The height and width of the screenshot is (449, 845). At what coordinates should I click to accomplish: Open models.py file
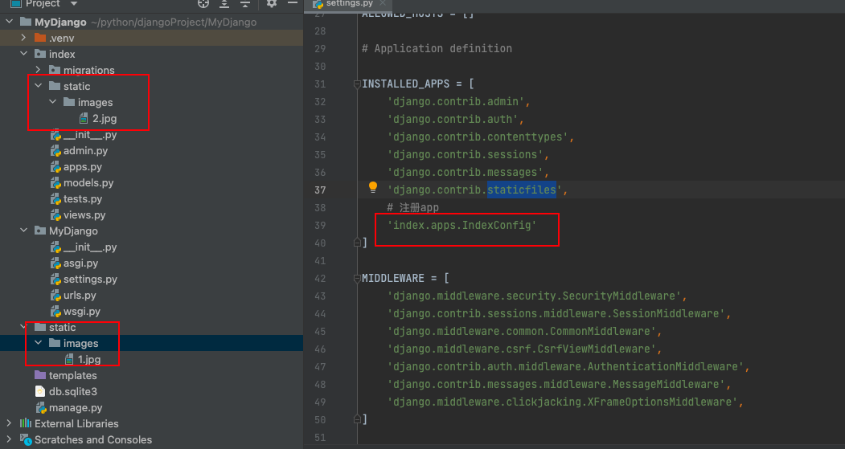88,182
